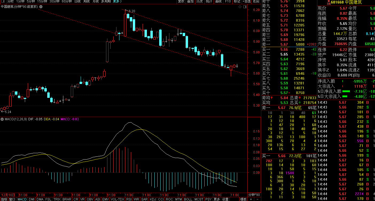Toggle 标记 marker on the stock

click(237, 1)
